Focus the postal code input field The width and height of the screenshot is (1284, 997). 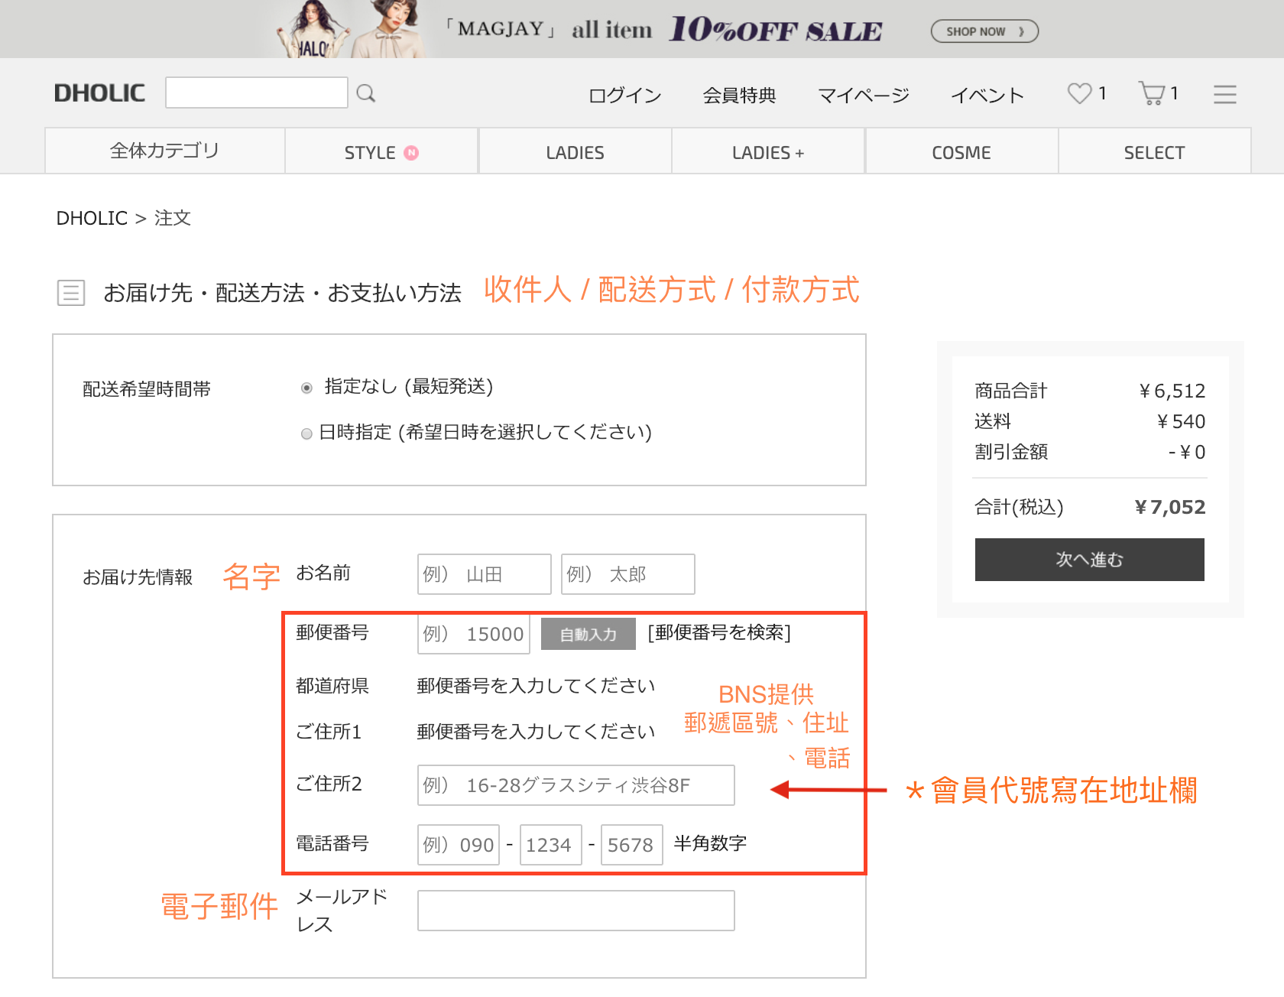(473, 634)
